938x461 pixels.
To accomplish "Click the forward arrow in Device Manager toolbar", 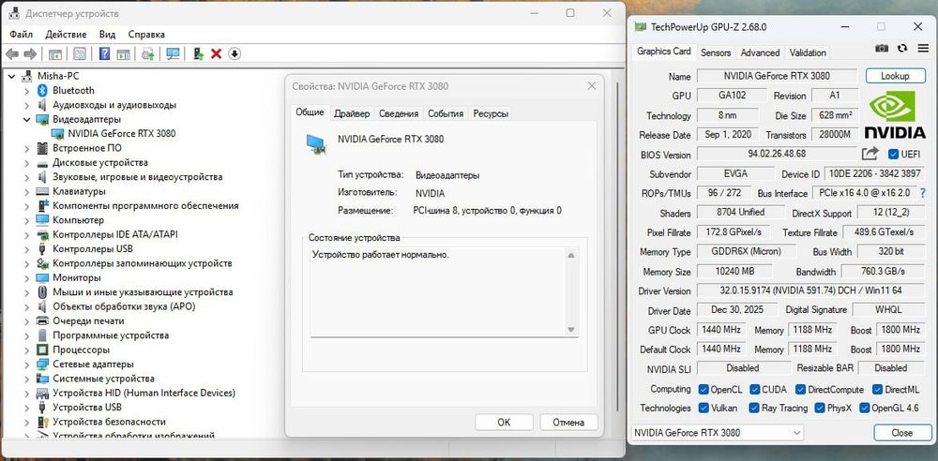I will (30, 54).
